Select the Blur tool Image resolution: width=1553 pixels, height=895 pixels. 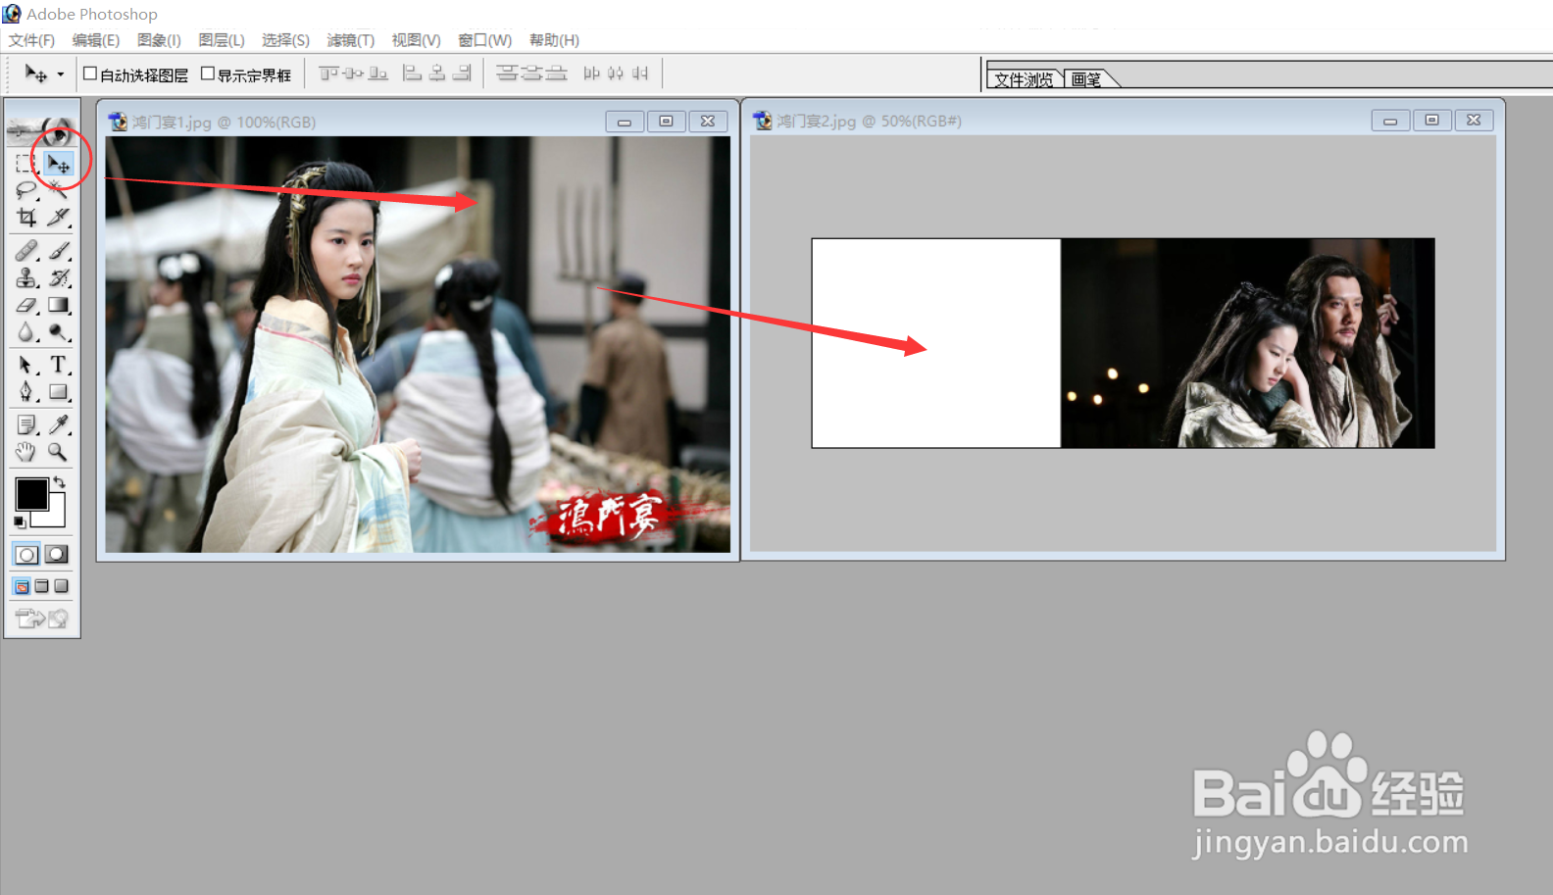pos(26,333)
